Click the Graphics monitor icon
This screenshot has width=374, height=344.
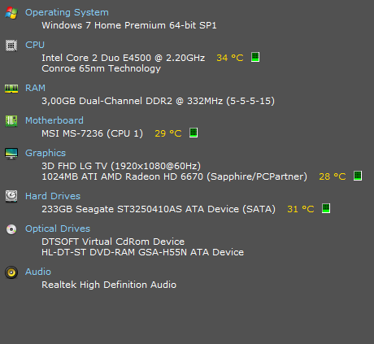[x=11, y=154]
